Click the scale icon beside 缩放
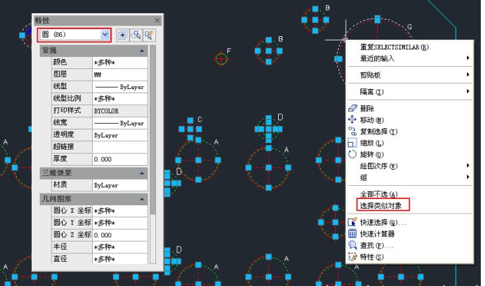The width and height of the screenshot is (485, 286). point(353,143)
